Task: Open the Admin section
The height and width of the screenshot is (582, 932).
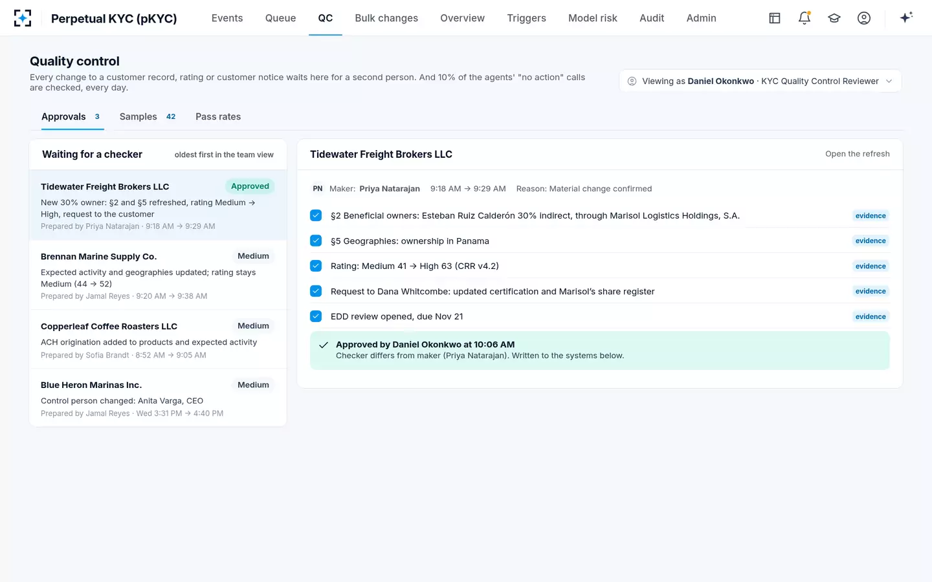Action: point(701,18)
